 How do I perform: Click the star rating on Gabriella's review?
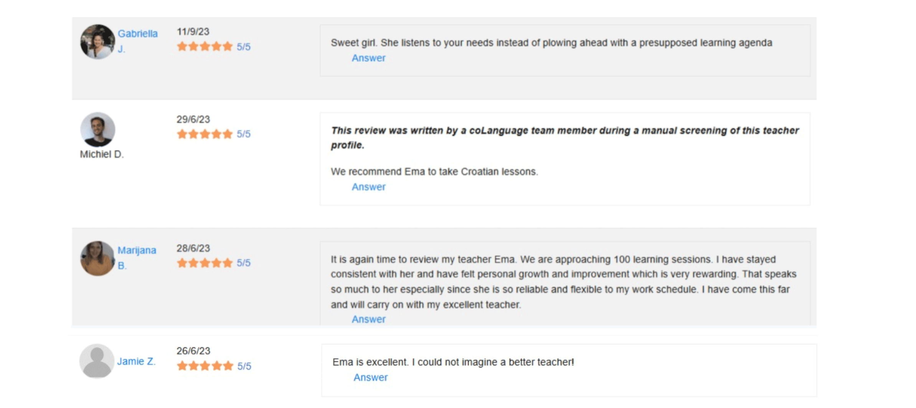(205, 47)
